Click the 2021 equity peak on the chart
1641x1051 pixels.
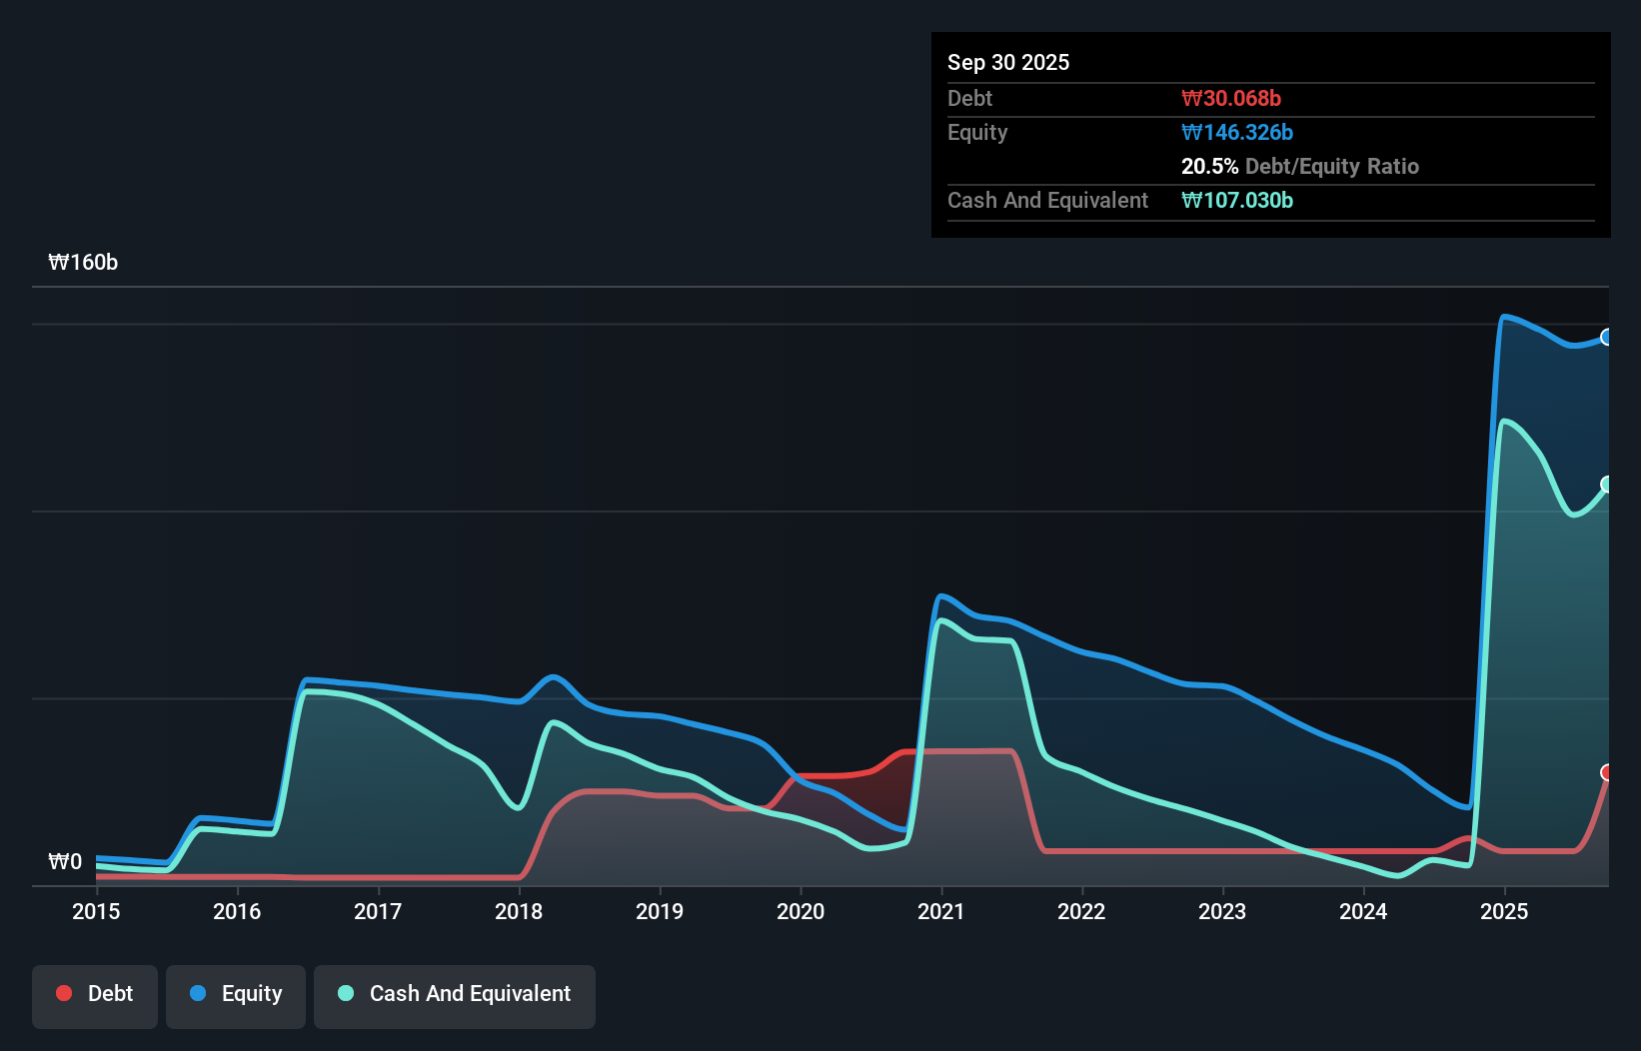(x=940, y=595)
